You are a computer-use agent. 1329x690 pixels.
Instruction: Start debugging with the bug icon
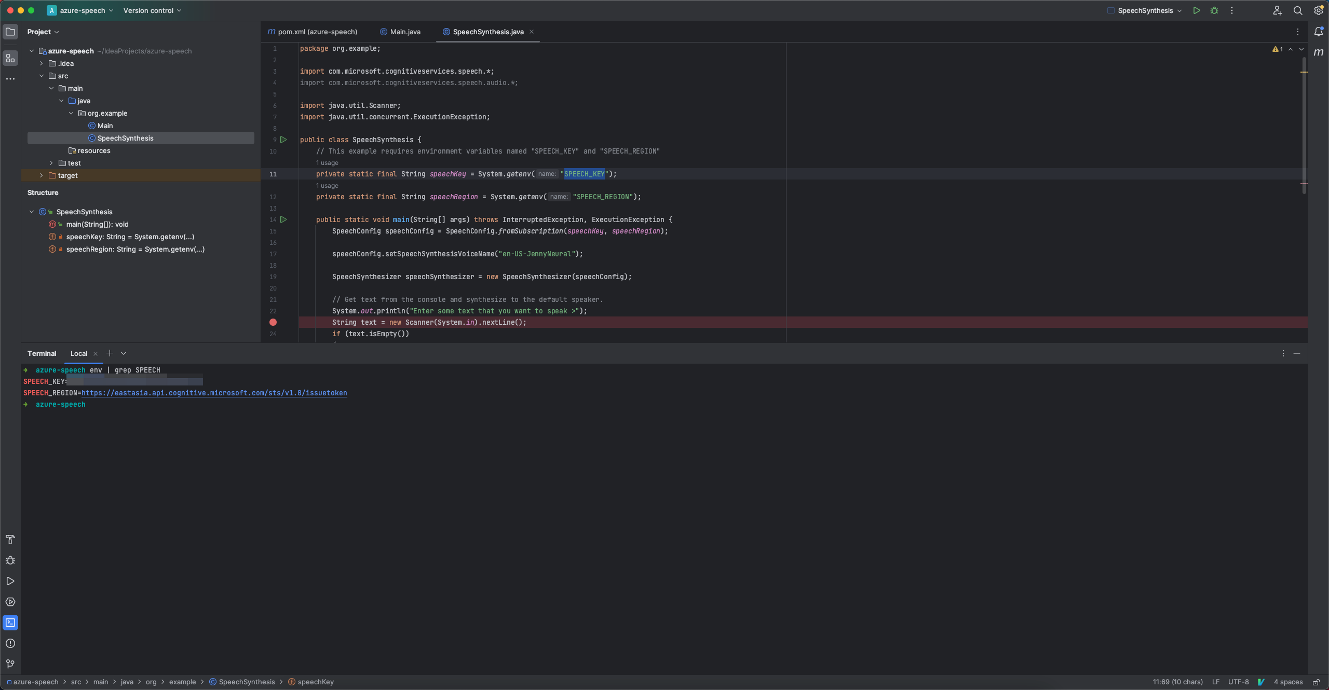pos(1214,10)
